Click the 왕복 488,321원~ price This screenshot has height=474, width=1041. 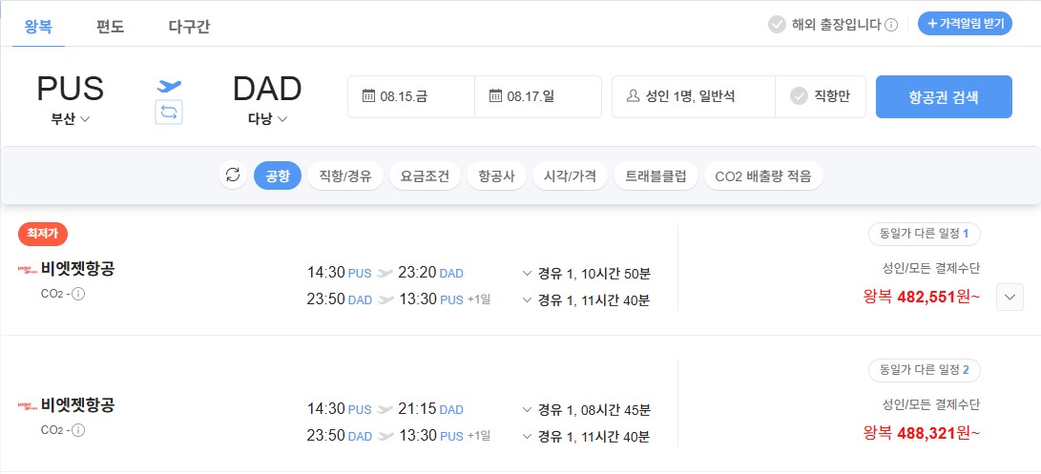922,434
